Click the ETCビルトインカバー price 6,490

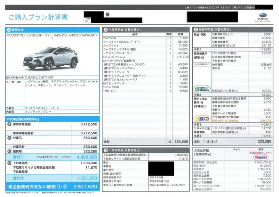tap(184, 68)
